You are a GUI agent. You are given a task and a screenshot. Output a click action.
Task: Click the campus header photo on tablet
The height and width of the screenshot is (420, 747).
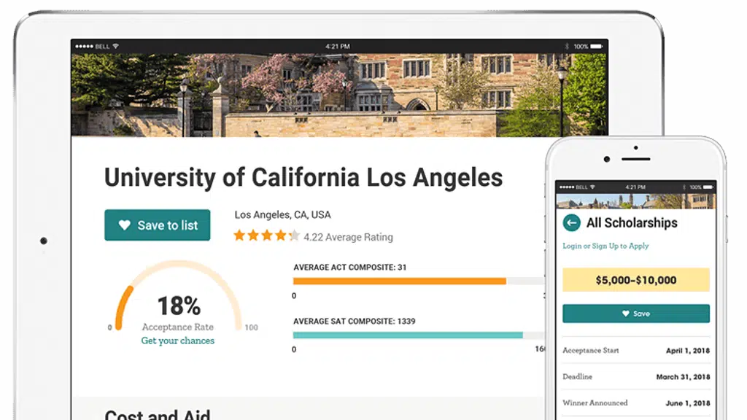339,96
